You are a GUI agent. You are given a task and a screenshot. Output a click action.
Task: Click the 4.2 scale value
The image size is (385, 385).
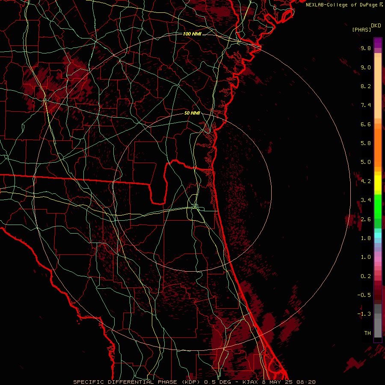coord(366,181)
